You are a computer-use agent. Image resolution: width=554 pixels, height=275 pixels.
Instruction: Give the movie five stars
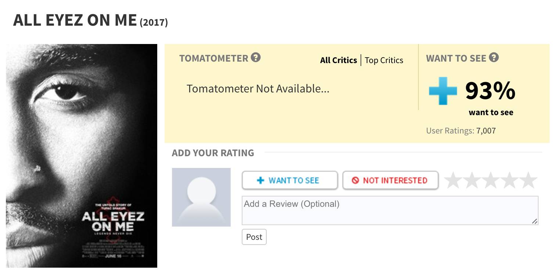[529, 180]
